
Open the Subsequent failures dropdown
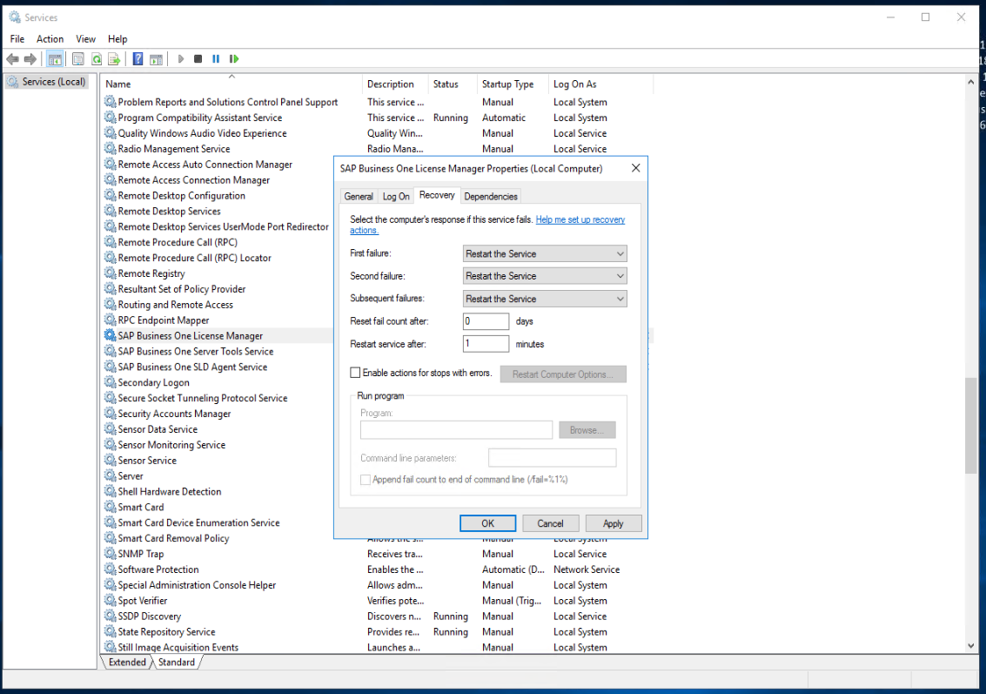coord(545,299)
